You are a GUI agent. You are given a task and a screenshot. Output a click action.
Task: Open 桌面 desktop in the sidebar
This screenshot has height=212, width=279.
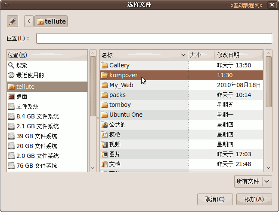[47, 97]
